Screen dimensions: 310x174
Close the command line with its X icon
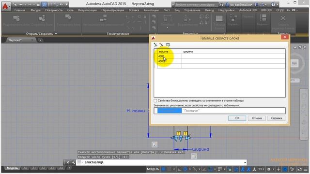[x=68, y=162]
